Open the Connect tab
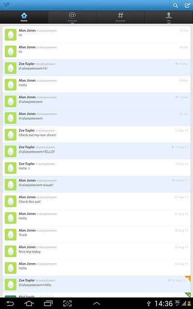The width and height of the screenshot is (193, 309). point(72,17)
